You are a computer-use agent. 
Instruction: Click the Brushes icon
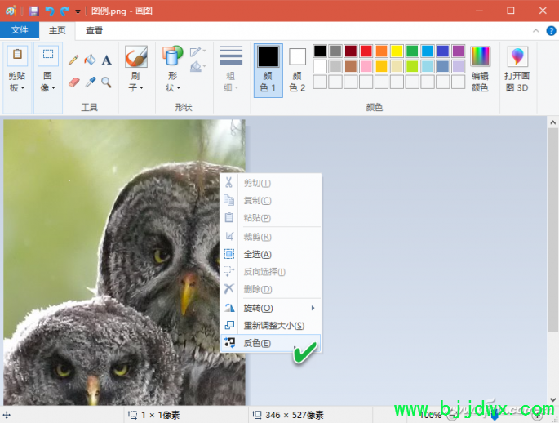click(136, 56)
